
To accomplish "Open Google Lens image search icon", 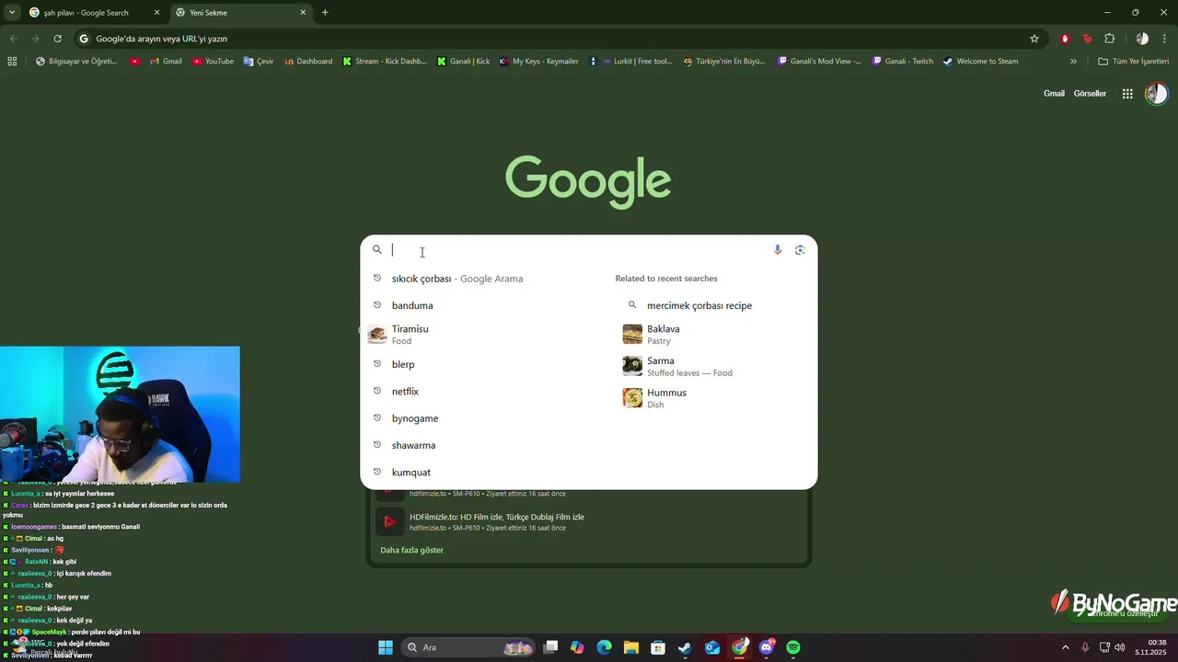I will [800, 250].
